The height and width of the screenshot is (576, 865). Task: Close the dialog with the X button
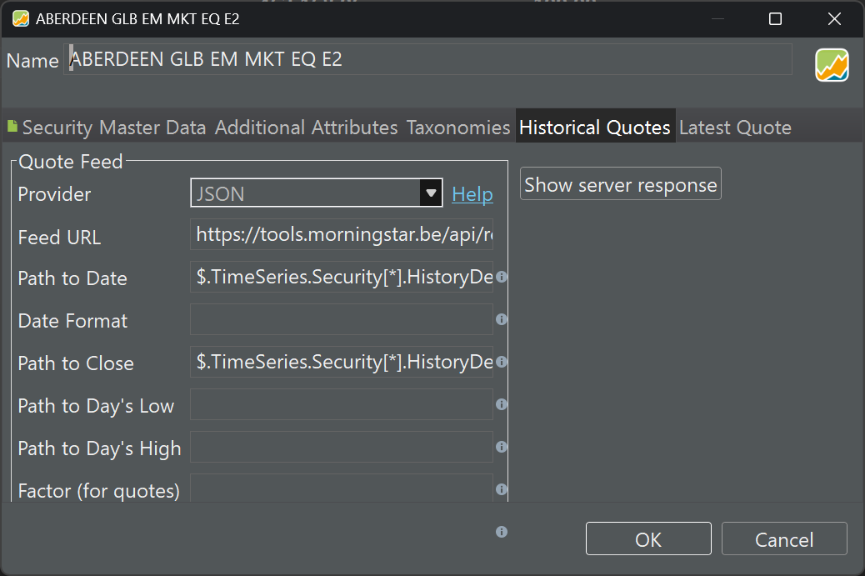coord(834,19)
